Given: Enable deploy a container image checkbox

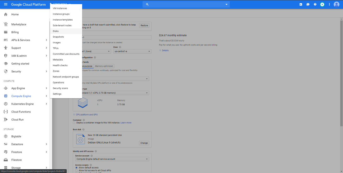Looking at the screenshot, I should coord(74,123).
